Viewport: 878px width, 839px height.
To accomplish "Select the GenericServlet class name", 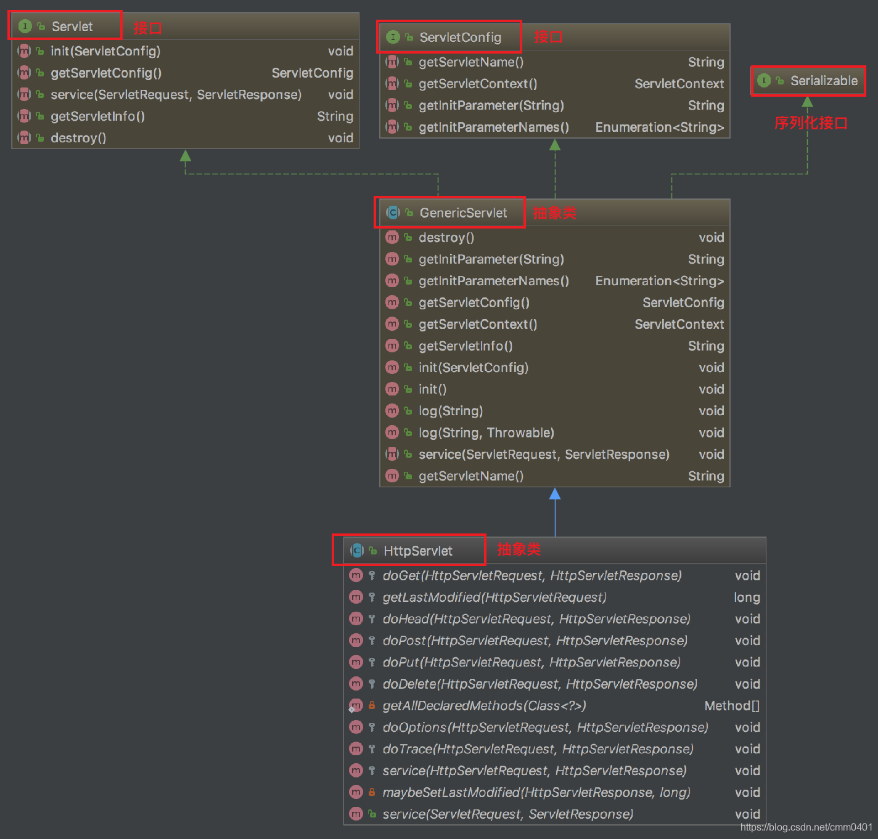I will (x=464, y=213).
